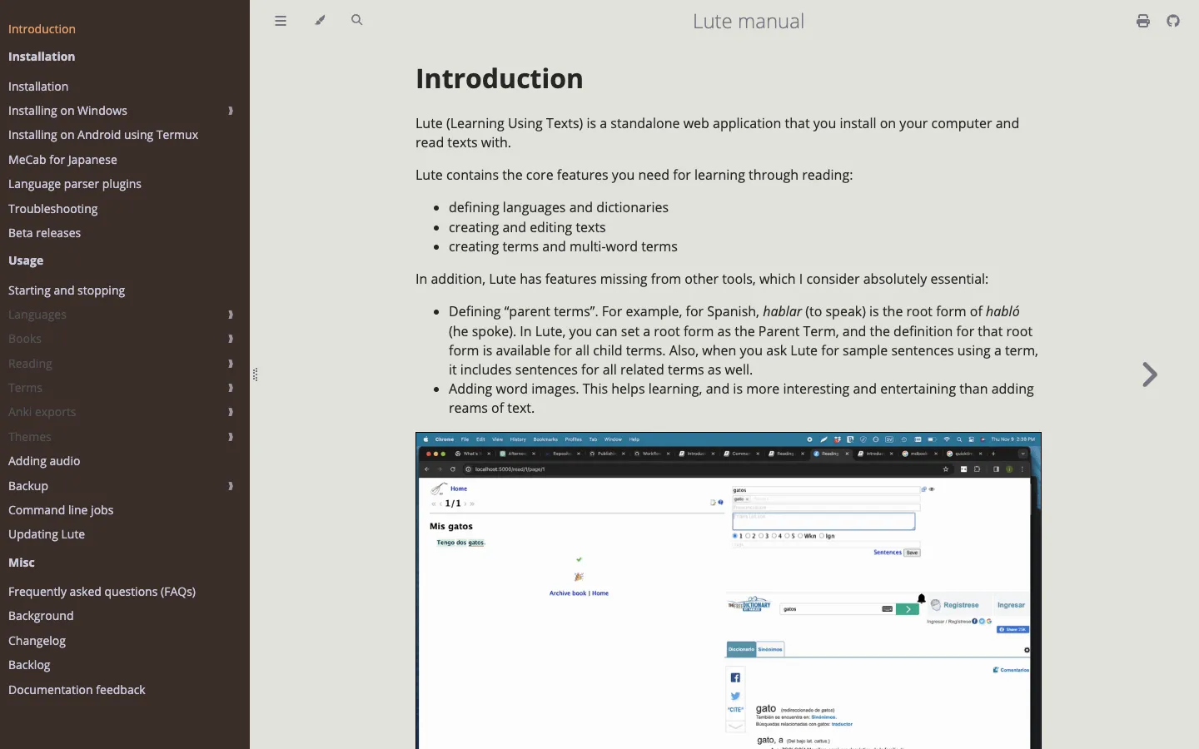
Task: Open Installing on Android using Termux
Action: pyautogui.click(x=103, y=135)
